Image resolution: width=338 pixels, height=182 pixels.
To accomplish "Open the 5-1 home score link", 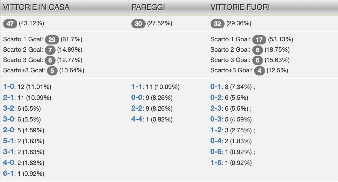I will pyautogui.click(x=8, y=141).
